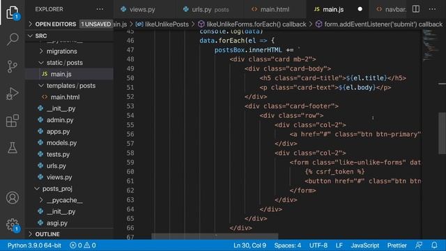This screenshot has width=446, height=251.
Task: Click Spaces: 4 indentation setting
Action: (288, 245)
